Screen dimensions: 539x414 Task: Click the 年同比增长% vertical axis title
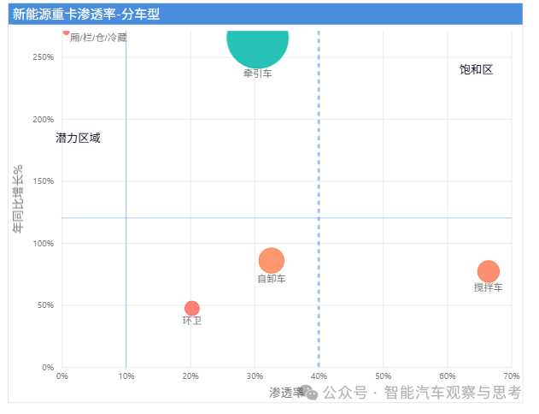tap(18, 199)
